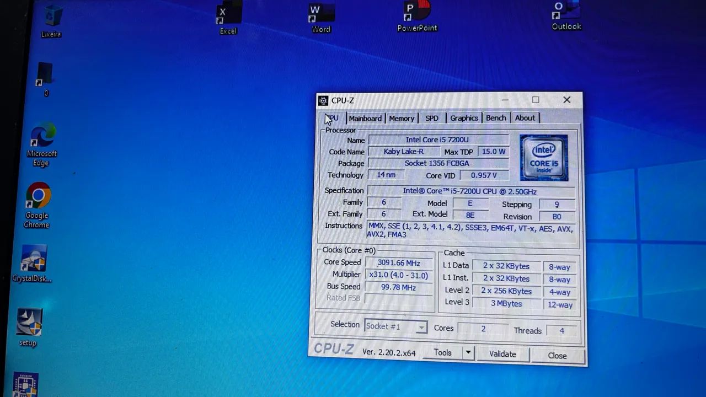Open the Memory tab
Screen dimensions: 706x397
tap(402, 119)
